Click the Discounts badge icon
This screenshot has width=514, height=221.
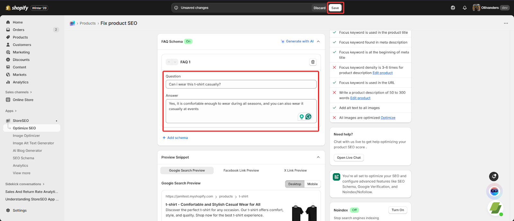click(x=8, y=60)
